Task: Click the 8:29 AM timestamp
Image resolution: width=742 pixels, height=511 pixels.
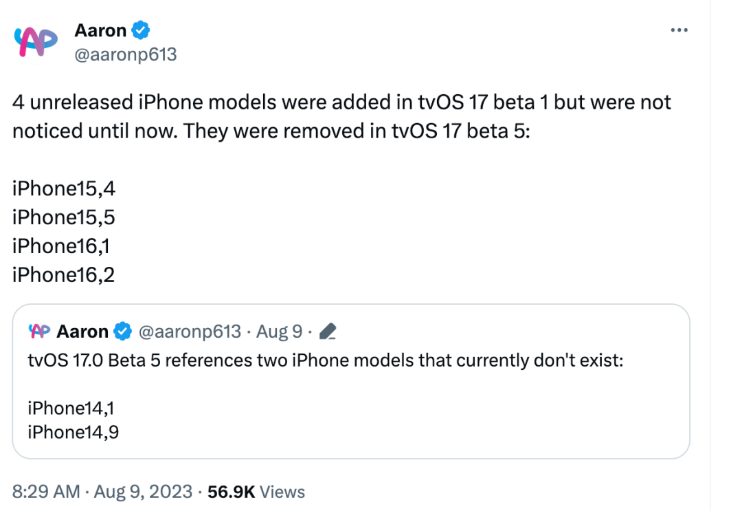Action: 46,492
